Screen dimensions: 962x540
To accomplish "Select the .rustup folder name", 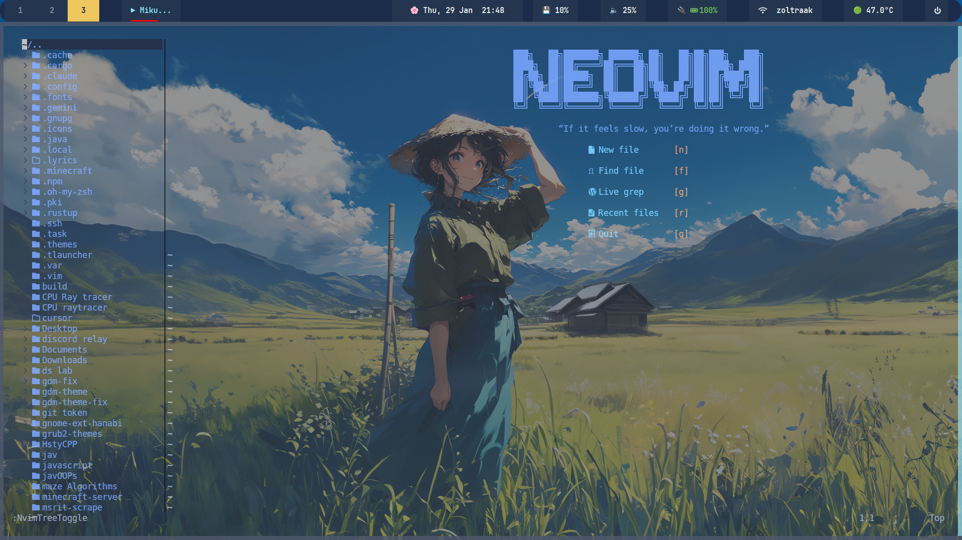I will coord(60,213).
